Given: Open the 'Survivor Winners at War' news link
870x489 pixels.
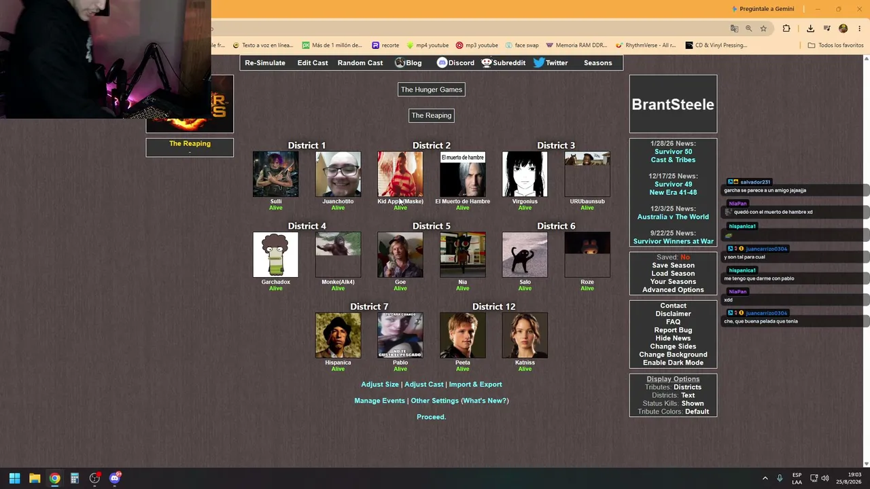Looking at the screenshot, I should pyautogui.click(x=674, y=241).
